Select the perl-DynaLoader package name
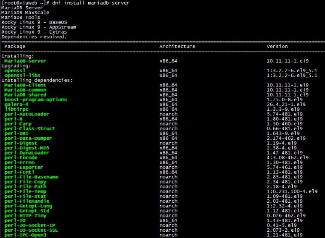325x238 pixels. point(26,153)
